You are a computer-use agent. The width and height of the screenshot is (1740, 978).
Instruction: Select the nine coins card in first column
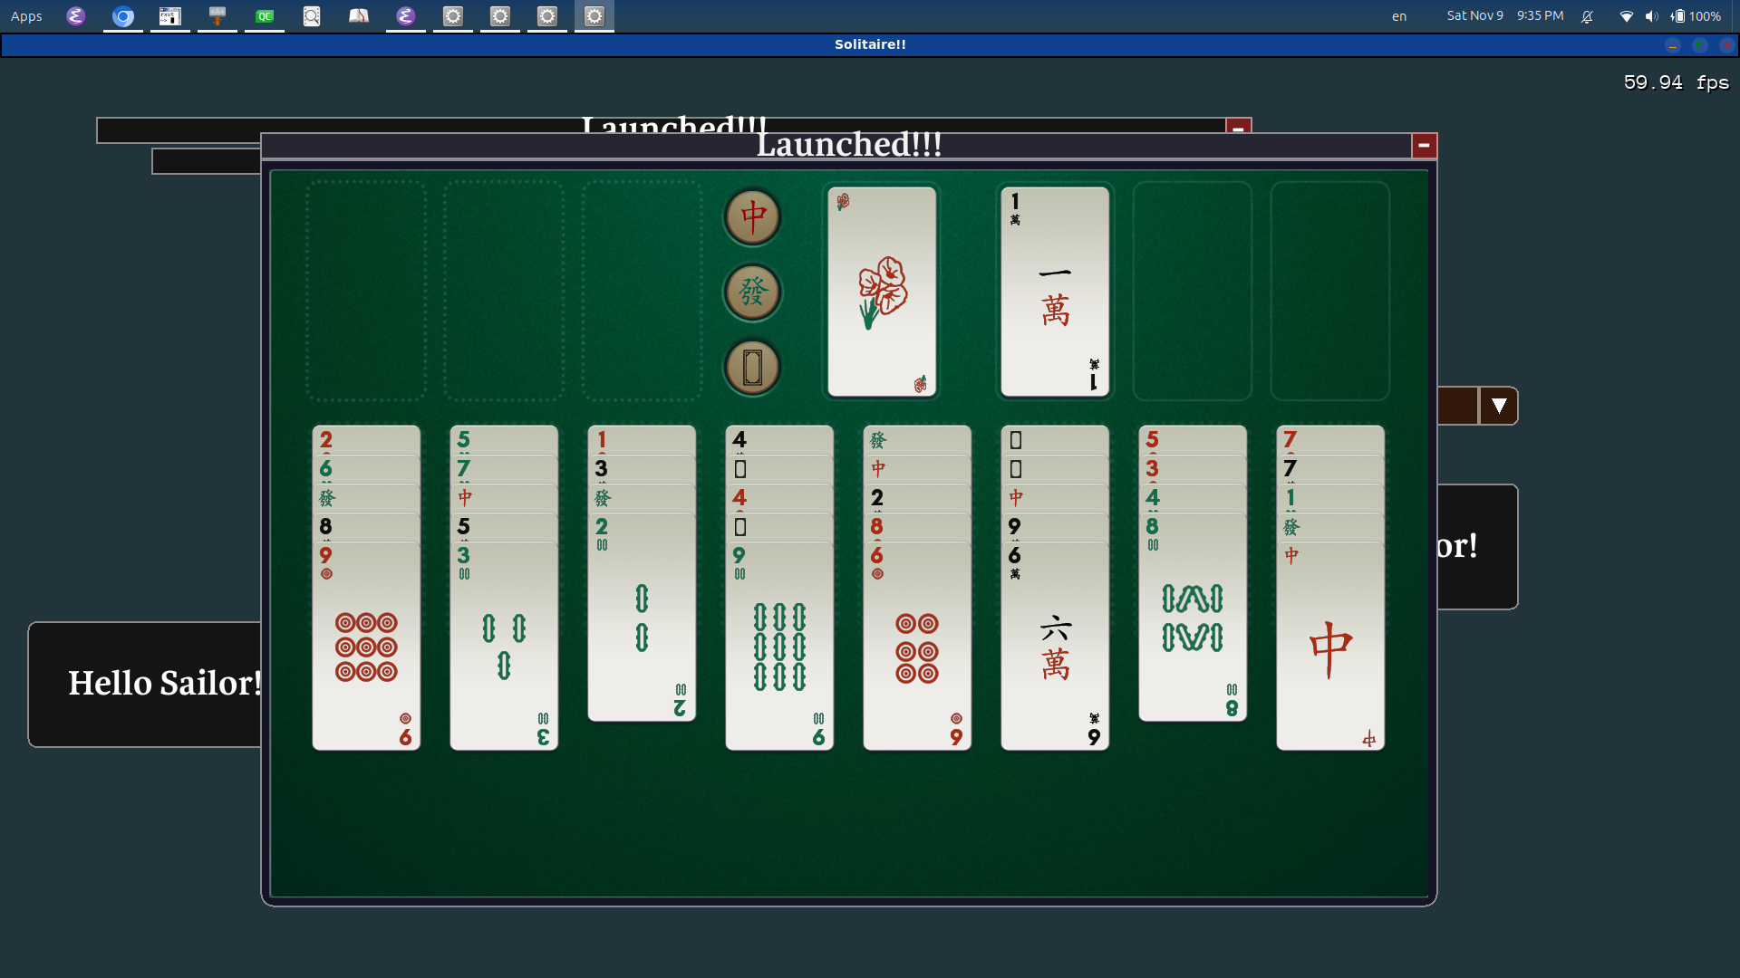coord(366,647)
